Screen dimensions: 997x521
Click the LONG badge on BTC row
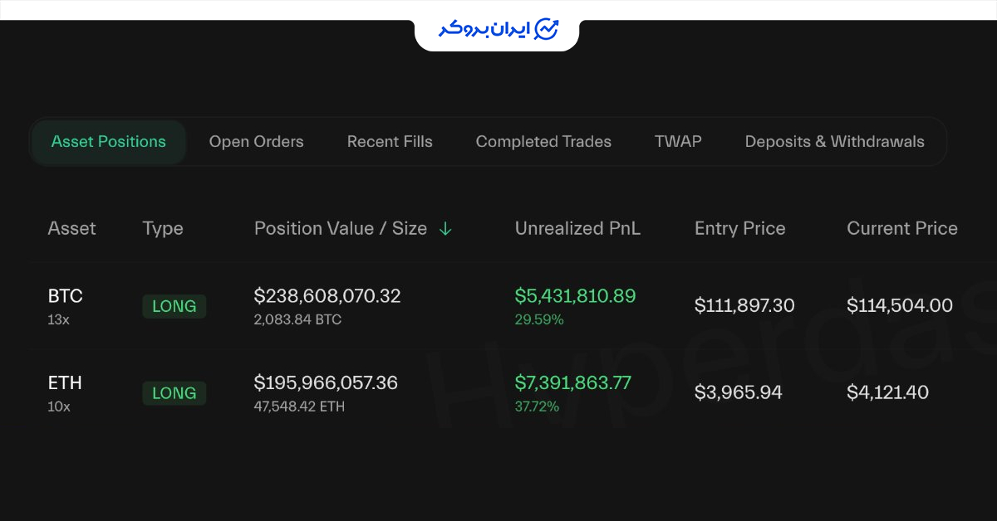pos(174,306)
